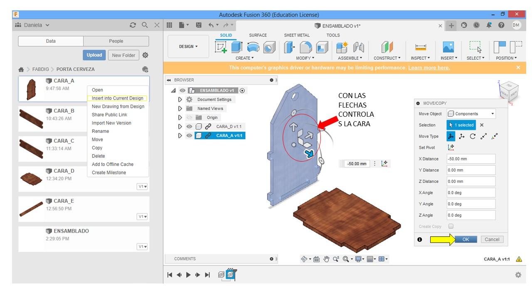532x299 pixels.
Task: Activate the Fillet tool
Action: pos(306,47)
